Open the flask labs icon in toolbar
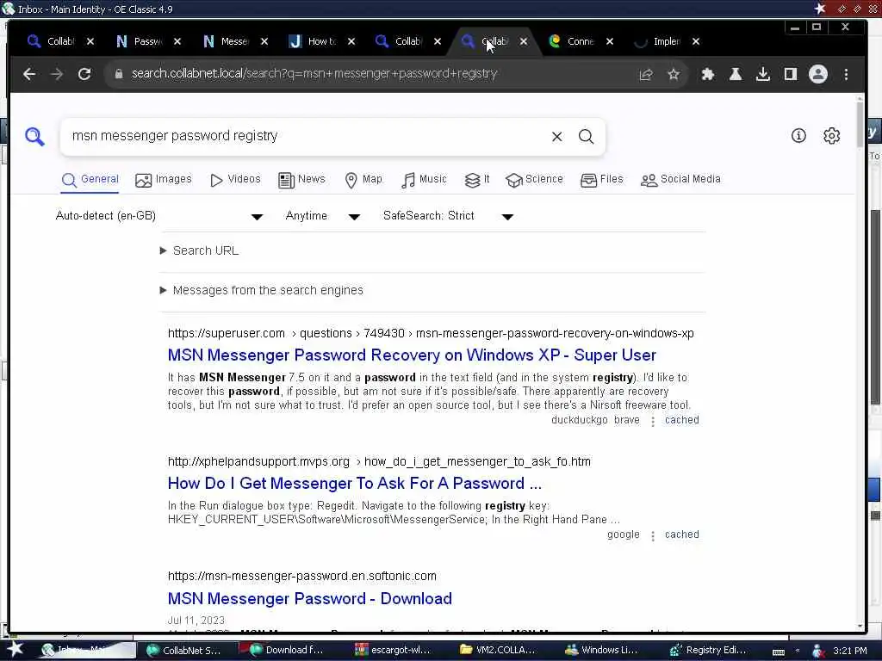882x661 pixels. tap(736, 74)
